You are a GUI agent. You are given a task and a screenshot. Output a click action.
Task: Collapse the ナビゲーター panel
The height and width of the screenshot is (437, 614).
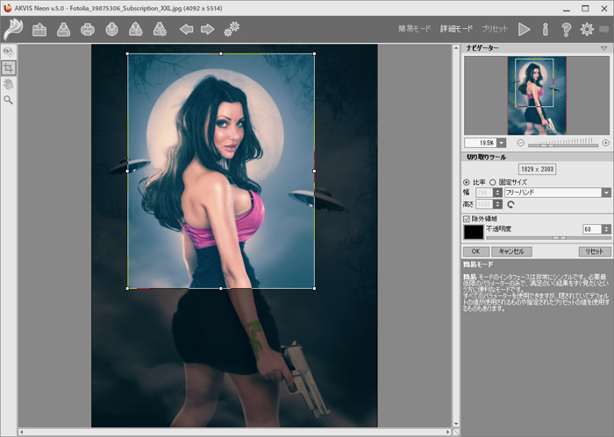point(603,48)
